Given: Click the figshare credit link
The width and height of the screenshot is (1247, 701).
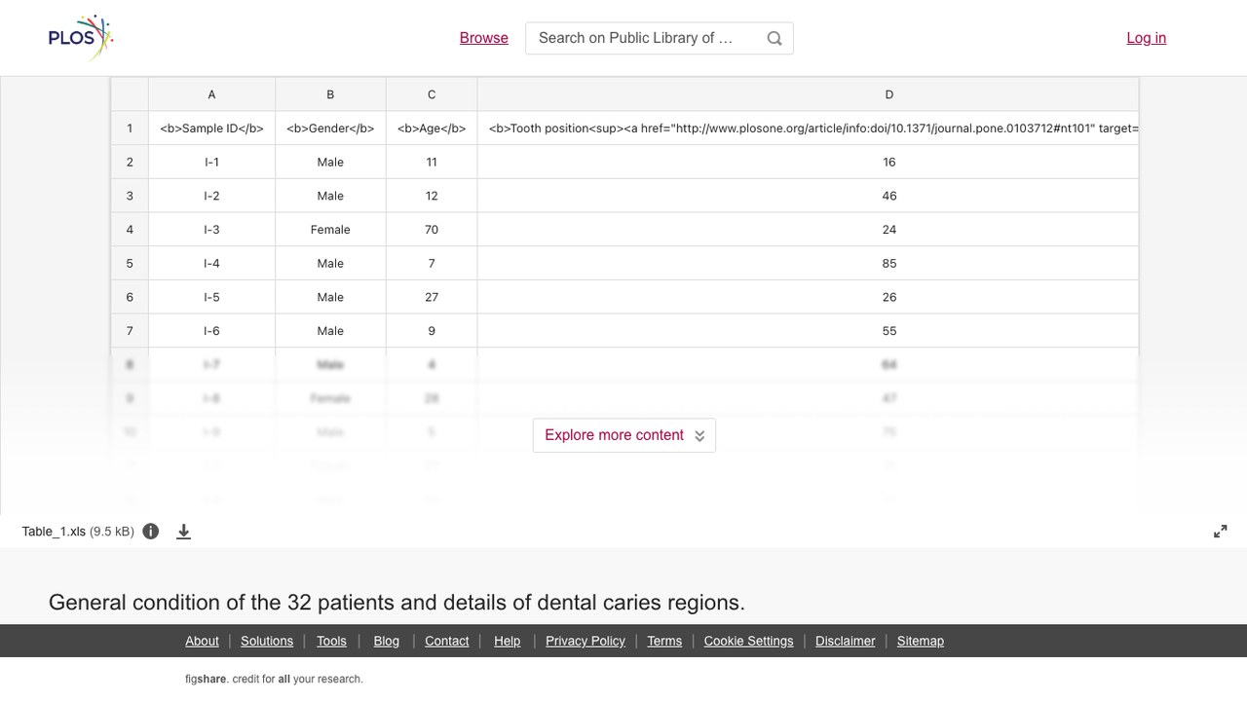Looking at the screenshot, I should coord(274,680).
